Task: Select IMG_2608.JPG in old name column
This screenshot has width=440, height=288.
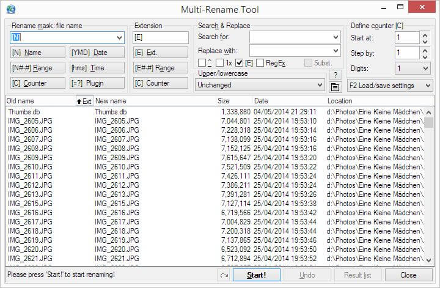Action: tap(30, 149)
